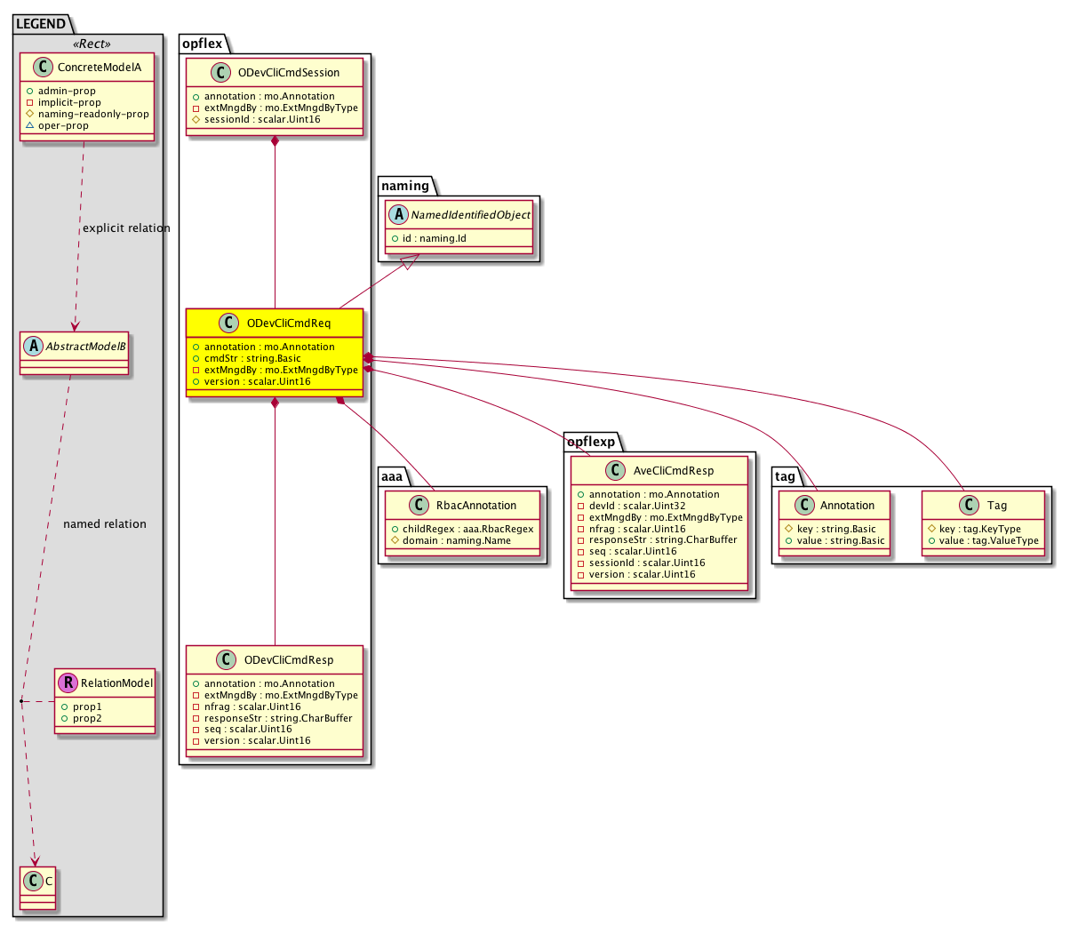Select the circled C icon beside ODevCliCmdReq
This screenshot has width=1070, height=926.
pyautogui.click(x=227, y=323)
